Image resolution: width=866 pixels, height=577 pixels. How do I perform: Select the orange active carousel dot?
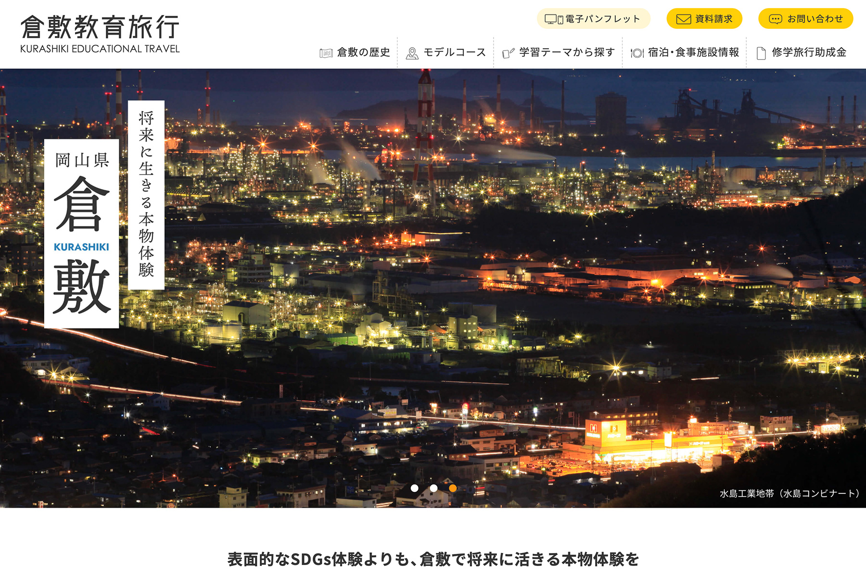[x=453, y=488]
